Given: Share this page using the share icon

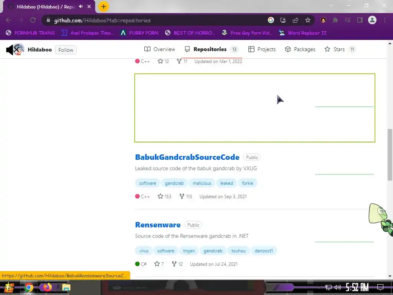Looking at the screenshot, I should tap(296, 20).
